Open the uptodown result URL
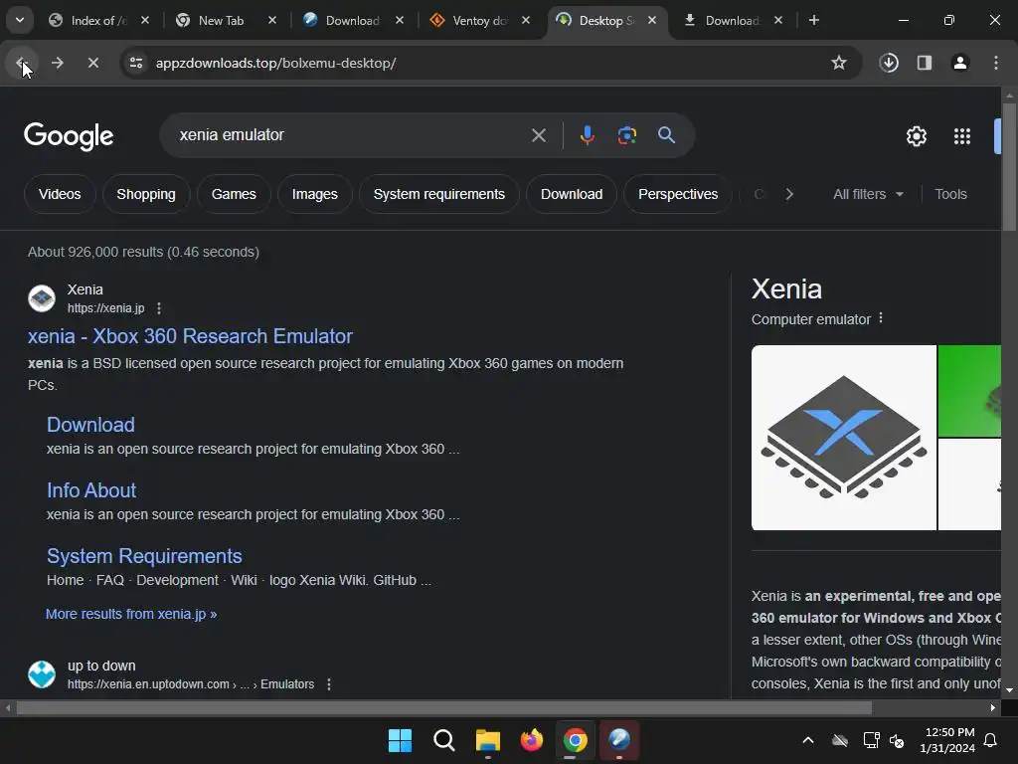Image resolution: width=1018 pixels, height=764 pixels. (191, 684)
